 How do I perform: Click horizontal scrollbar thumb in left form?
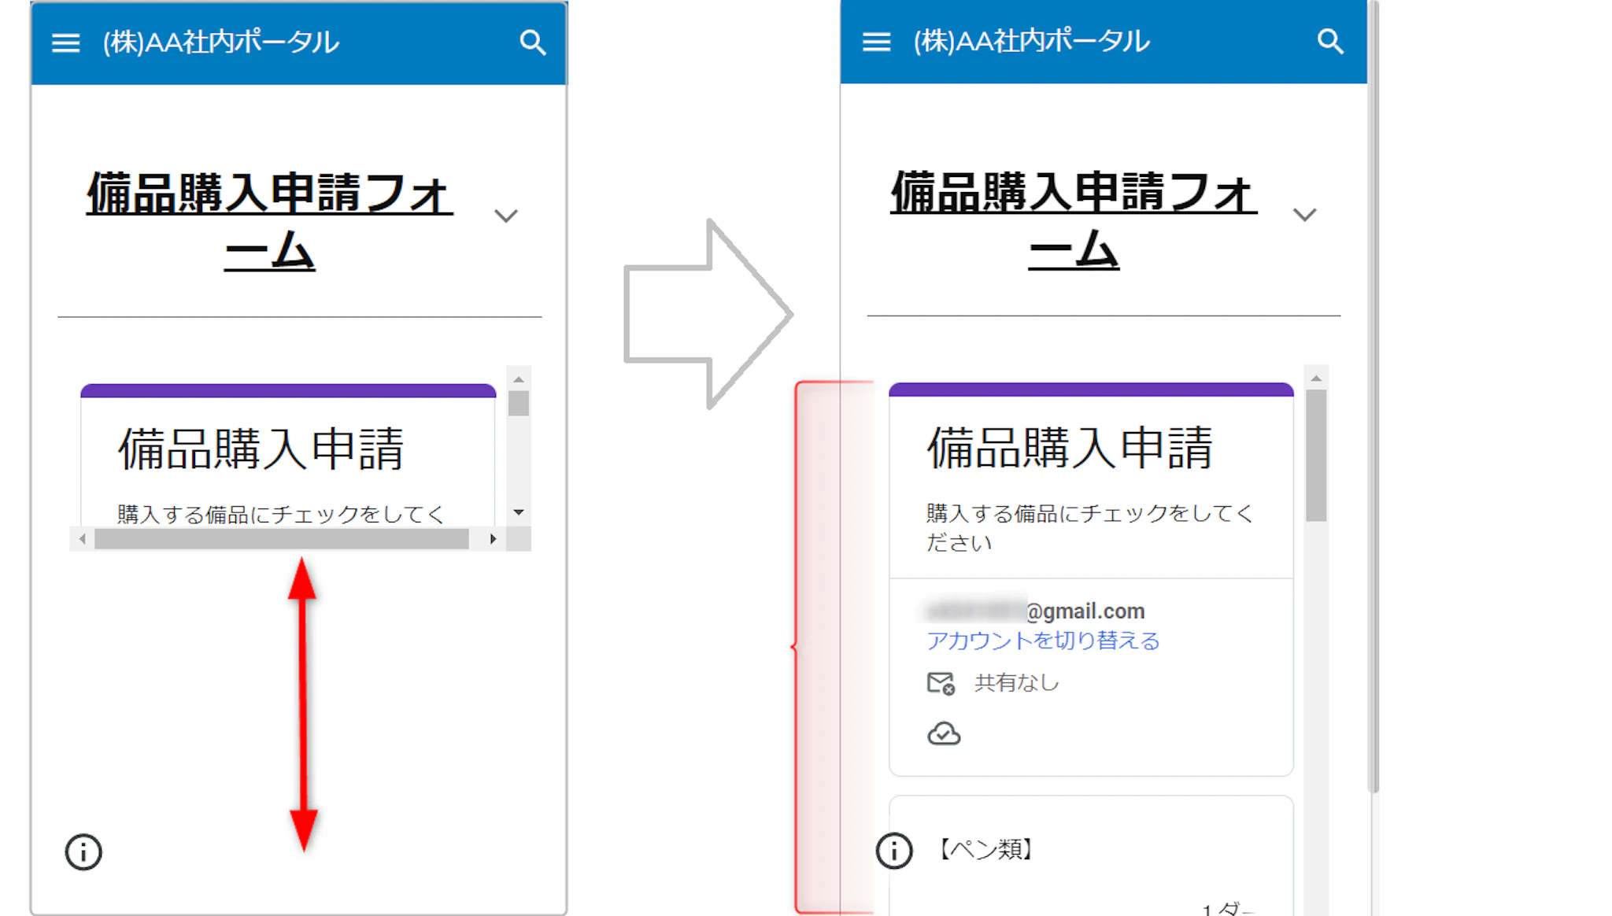281,539
